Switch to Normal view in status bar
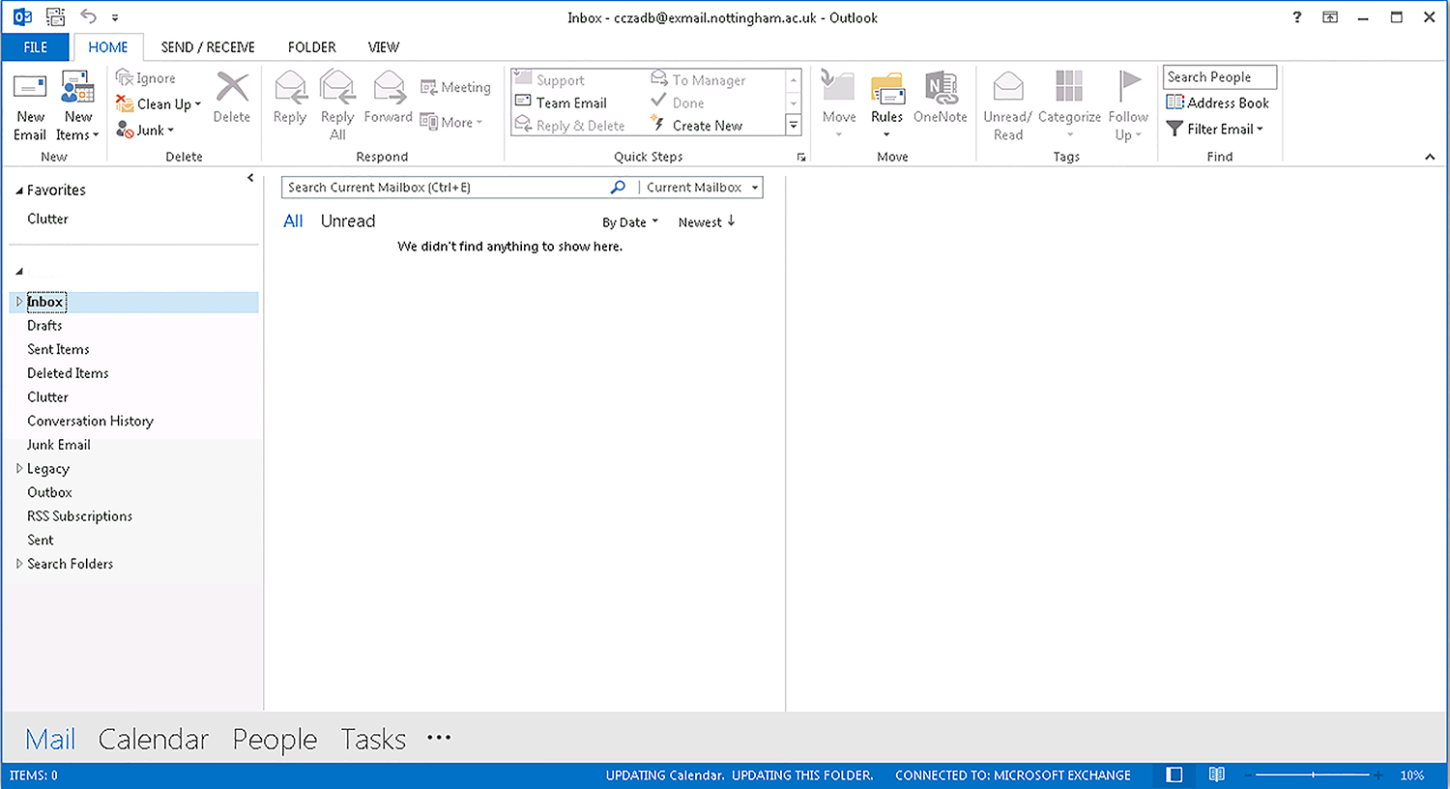 click(1174, 774)
